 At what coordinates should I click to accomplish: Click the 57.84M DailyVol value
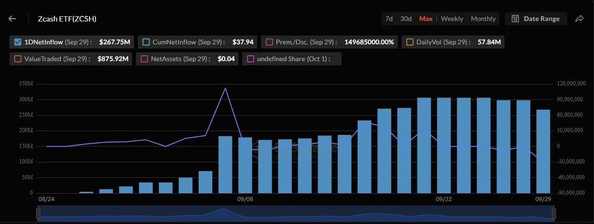point(489,42)
